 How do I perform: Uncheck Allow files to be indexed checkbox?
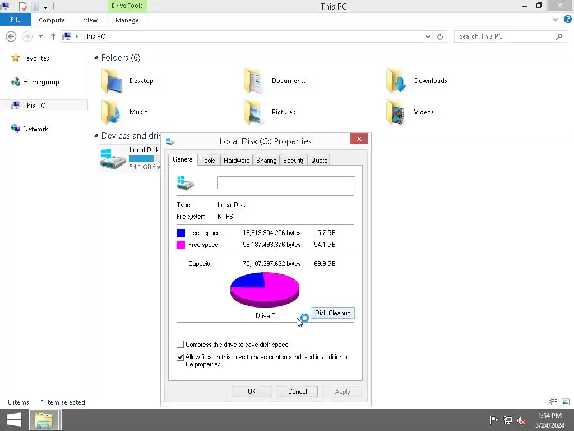pos(180,357)
